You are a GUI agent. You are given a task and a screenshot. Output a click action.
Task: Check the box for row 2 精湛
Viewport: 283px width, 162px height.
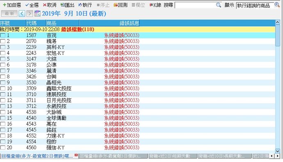click(x=3, y=41)
